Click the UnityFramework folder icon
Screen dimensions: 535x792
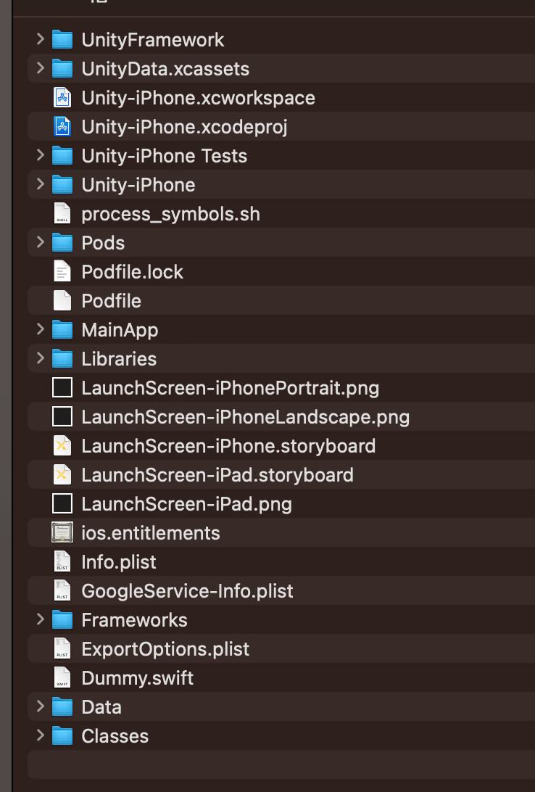pyautogui.click(x=62, y=39)
